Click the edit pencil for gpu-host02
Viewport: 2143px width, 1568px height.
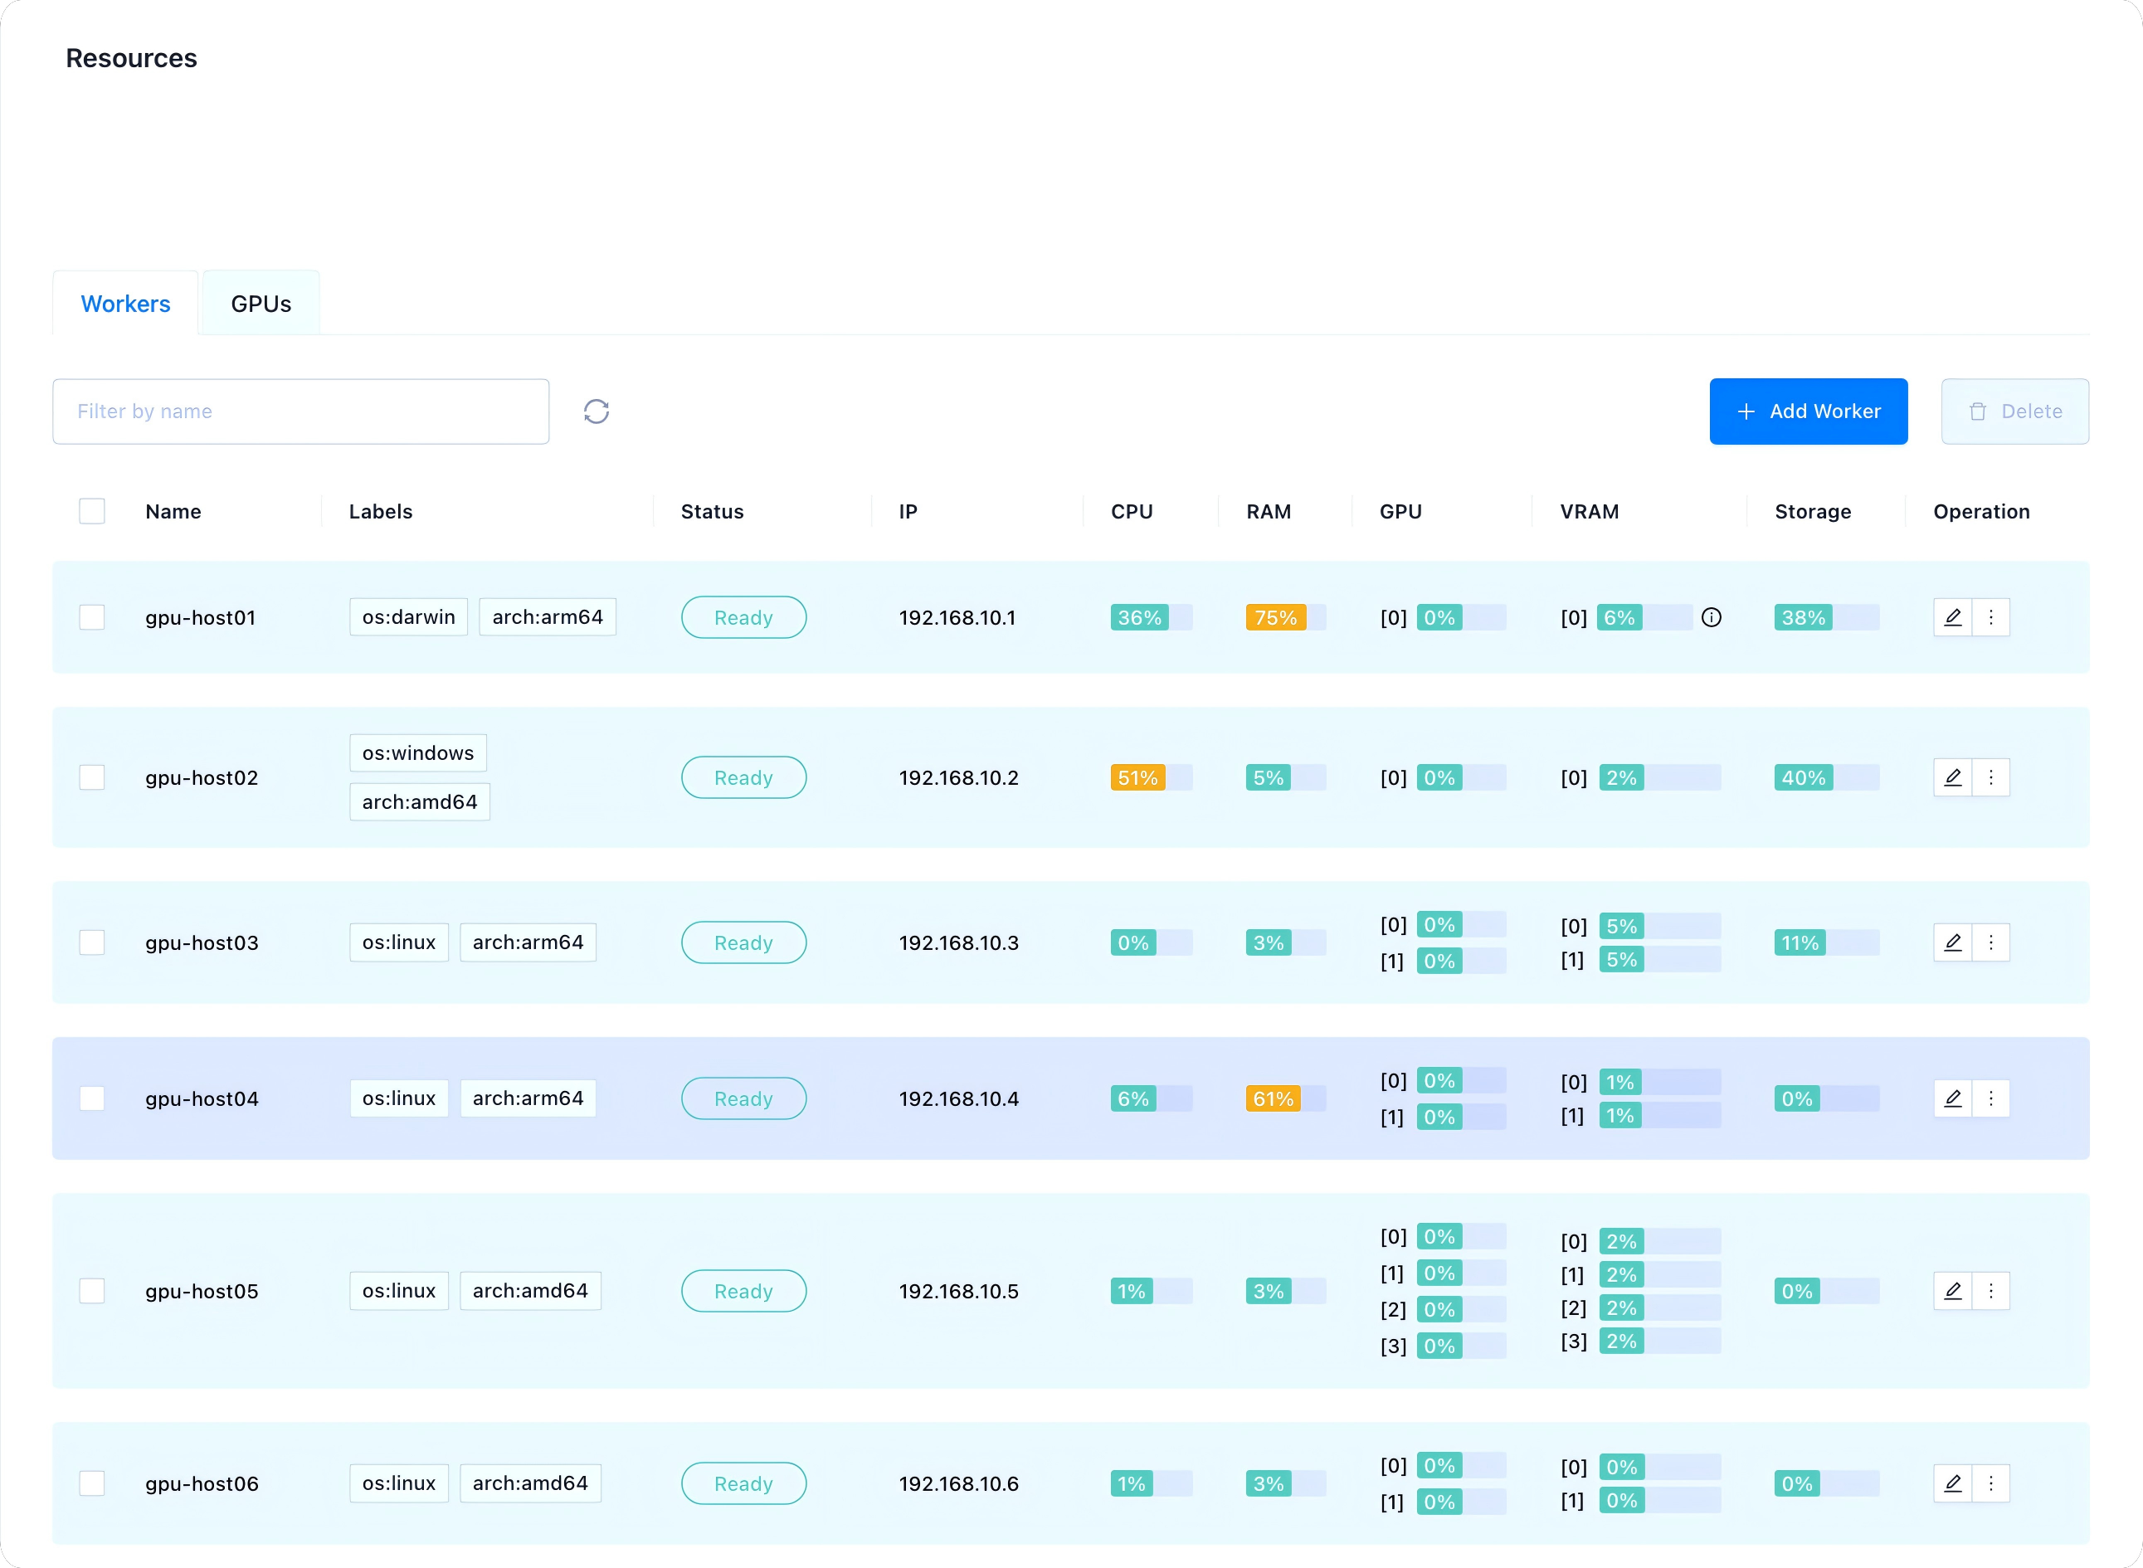[1952, 777]
